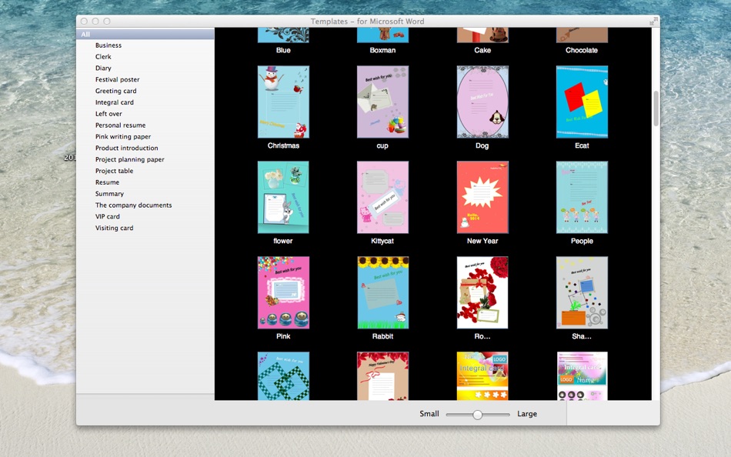Select the yellow Integral card thumbnail
Viewport: 731px width, 457px height.
(x=482, y=376)
